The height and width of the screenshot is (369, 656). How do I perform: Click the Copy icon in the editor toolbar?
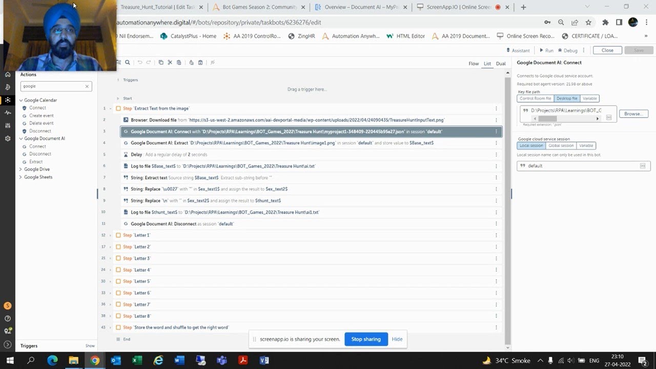(x=161, y=63)
